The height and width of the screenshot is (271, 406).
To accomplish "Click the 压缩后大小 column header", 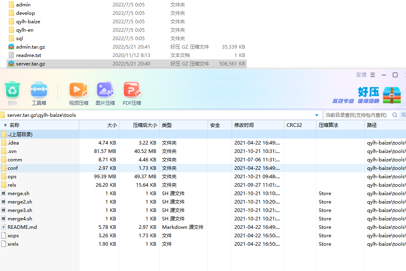I will [x=145, y=125].
